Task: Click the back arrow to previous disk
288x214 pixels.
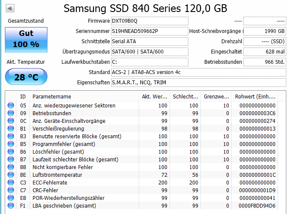Action: 10,9
